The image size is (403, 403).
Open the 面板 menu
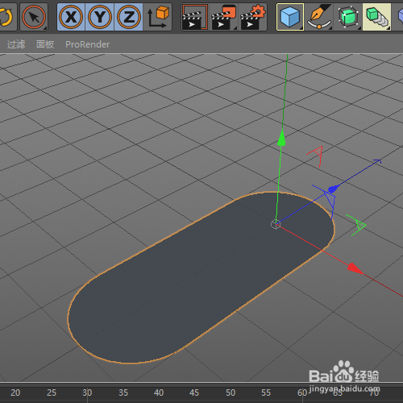45,44
